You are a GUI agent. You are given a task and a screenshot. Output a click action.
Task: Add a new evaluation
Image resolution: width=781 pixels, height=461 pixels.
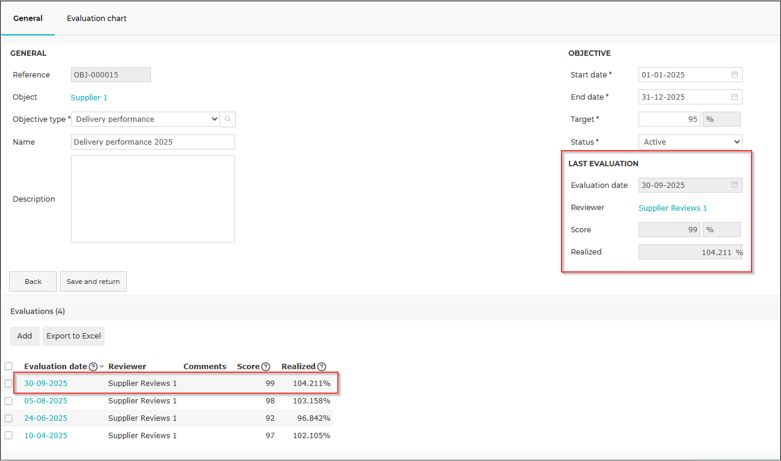(x=25, y=336)
